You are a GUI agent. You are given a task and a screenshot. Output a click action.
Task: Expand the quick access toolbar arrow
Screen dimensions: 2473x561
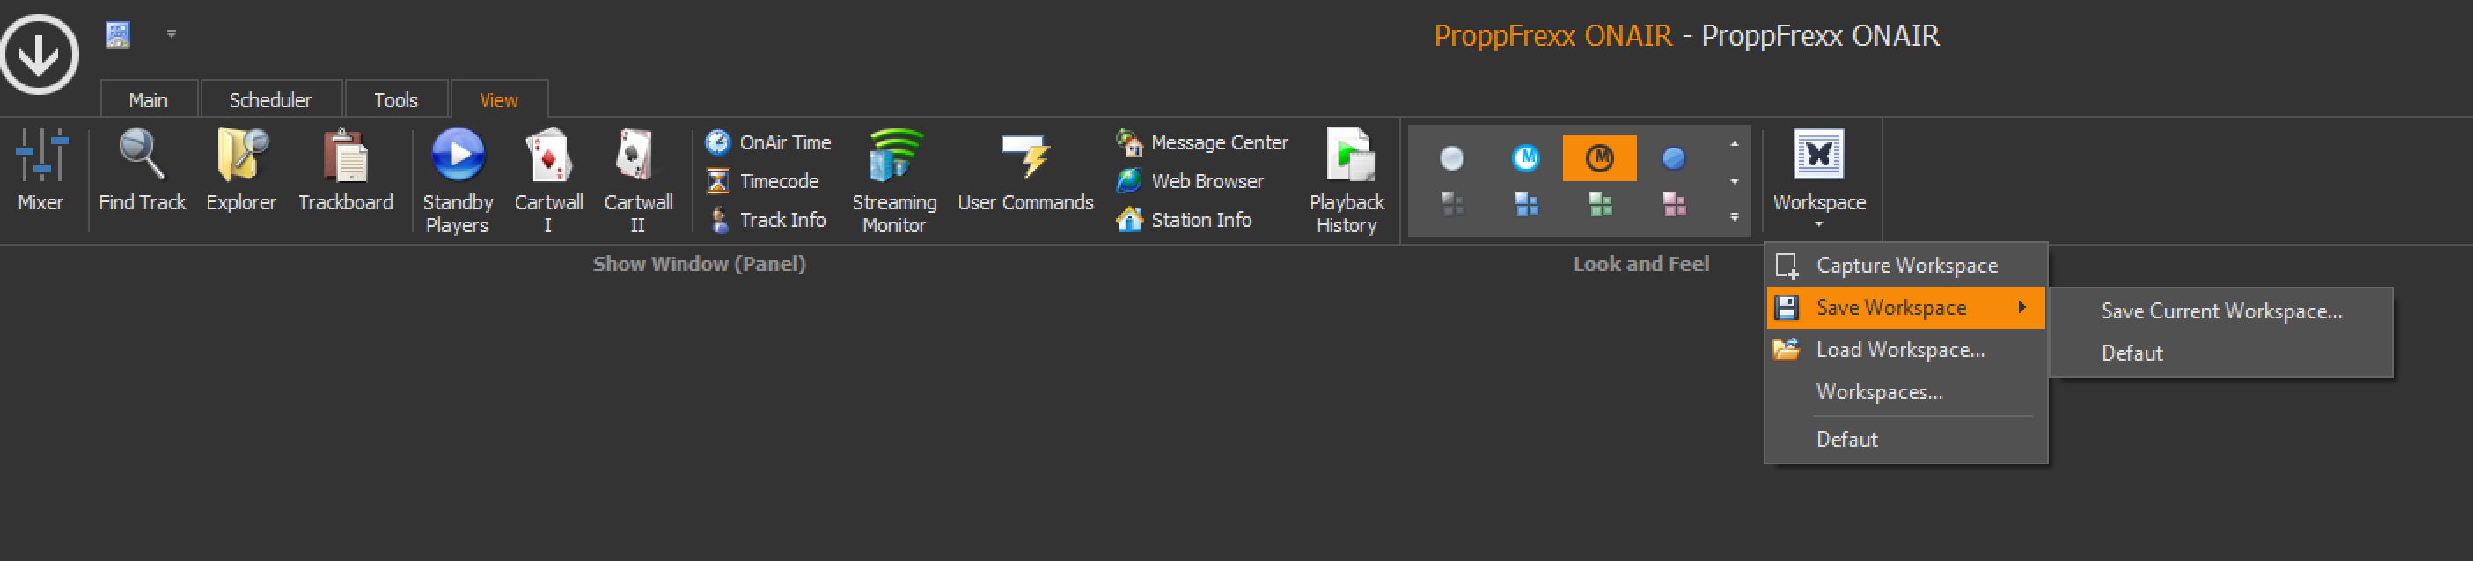(x=172, y=34)
